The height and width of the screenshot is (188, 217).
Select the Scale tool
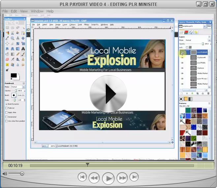(23, 43)
